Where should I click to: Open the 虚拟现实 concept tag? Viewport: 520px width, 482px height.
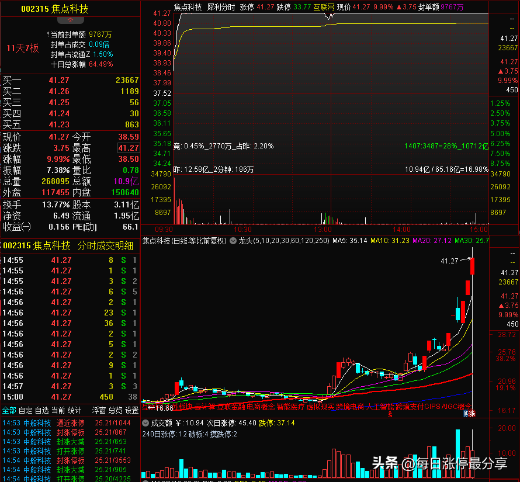click(320, 407)
